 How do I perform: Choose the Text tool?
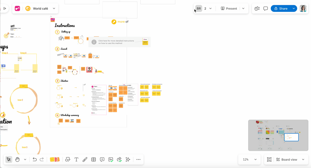coord(76,159)
